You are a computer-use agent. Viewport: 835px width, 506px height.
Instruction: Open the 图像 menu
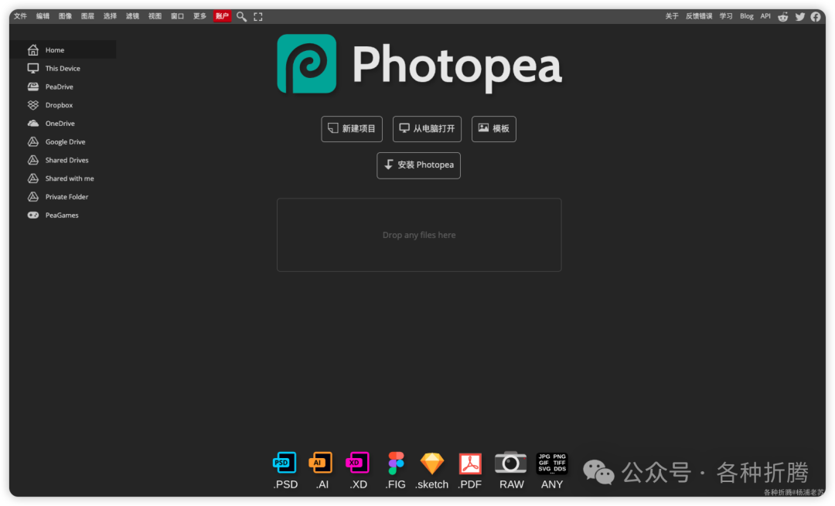point(65,16)
